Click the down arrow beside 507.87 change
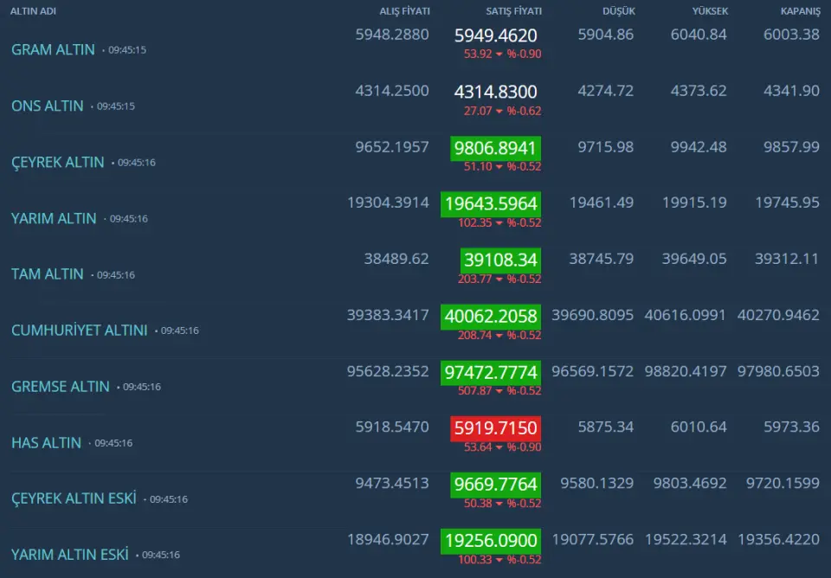The image size is (831, 578). point(499,391)
